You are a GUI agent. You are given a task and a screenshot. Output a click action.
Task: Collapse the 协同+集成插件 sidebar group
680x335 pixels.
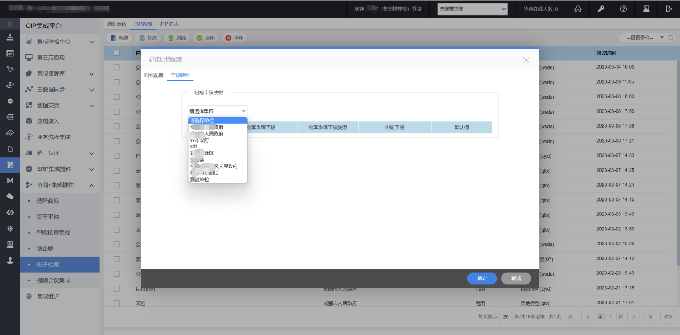pyautogui.click(x=91, y=185)
